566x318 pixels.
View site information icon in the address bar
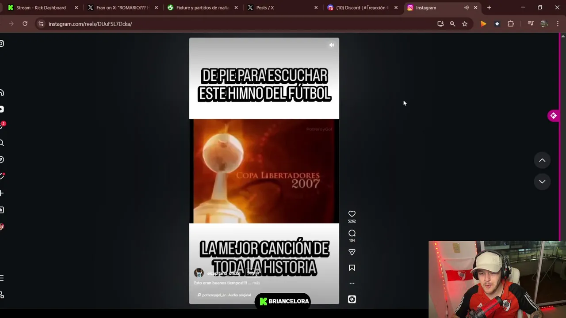coord(41,24)
